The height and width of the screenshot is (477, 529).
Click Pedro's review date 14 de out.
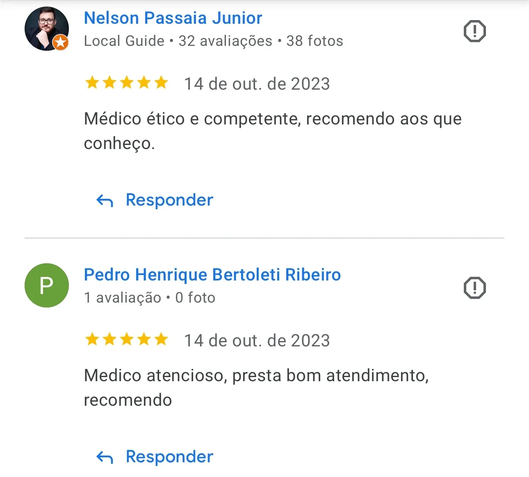pos(257,341)
